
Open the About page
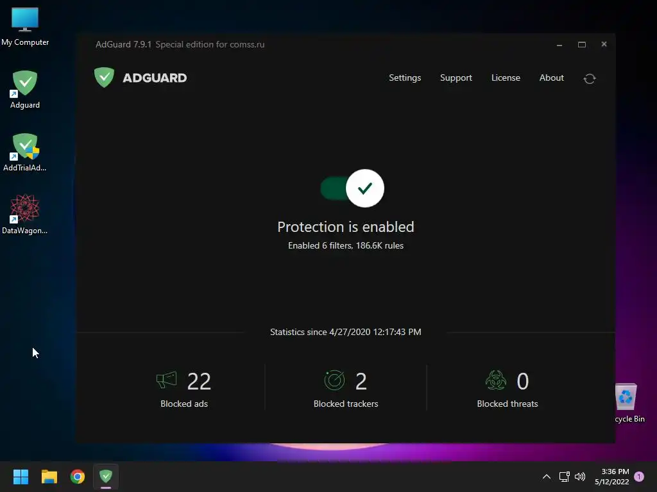[551, 78]
